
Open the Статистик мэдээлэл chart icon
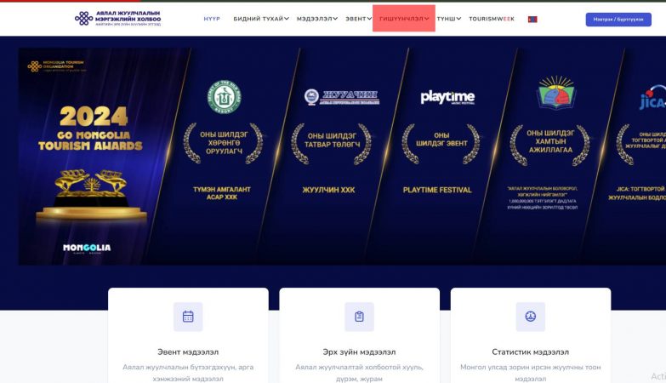point(531,317)
